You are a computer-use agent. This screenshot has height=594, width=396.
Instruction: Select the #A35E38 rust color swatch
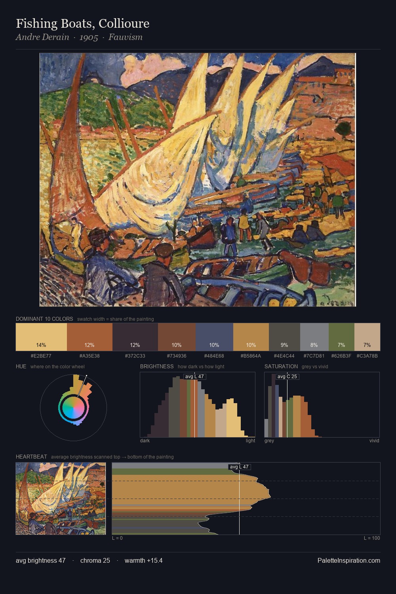(89, 337)
